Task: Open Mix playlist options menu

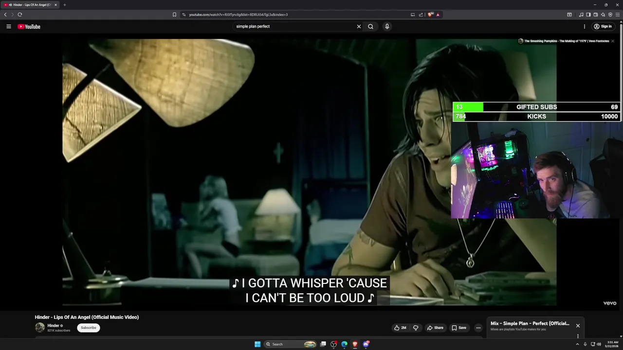Action: coord(578,336)
